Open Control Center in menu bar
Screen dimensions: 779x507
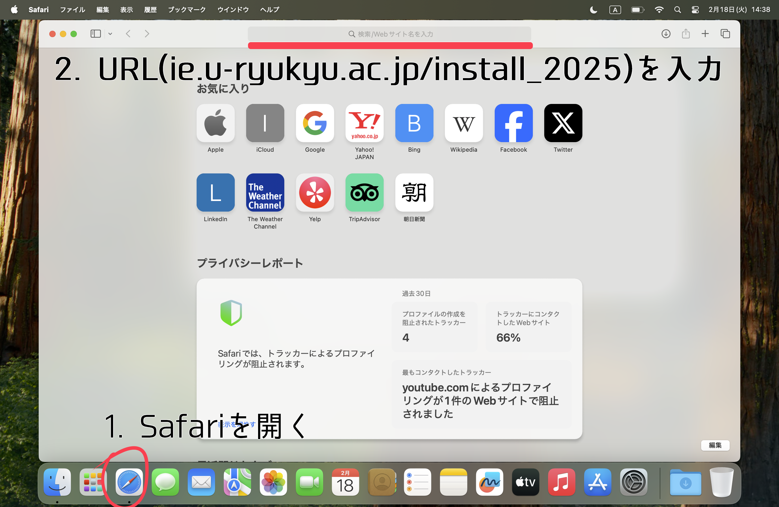tap(695, 10)
